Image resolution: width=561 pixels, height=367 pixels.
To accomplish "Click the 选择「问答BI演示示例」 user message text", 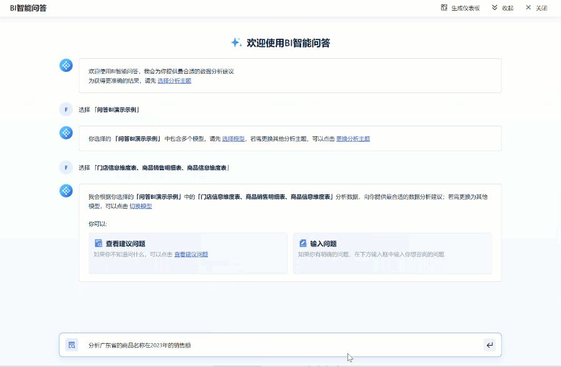I will (x=109, y=109).
